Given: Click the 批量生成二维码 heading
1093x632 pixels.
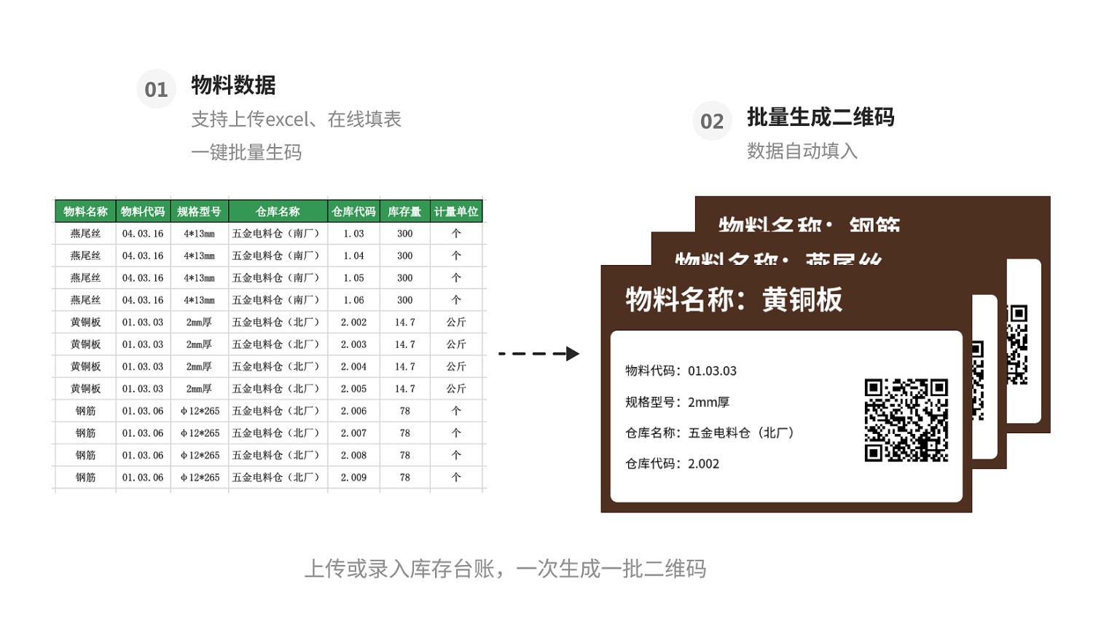Looking at the screenshot, I should pyautogui.click(x=820, y=117).
